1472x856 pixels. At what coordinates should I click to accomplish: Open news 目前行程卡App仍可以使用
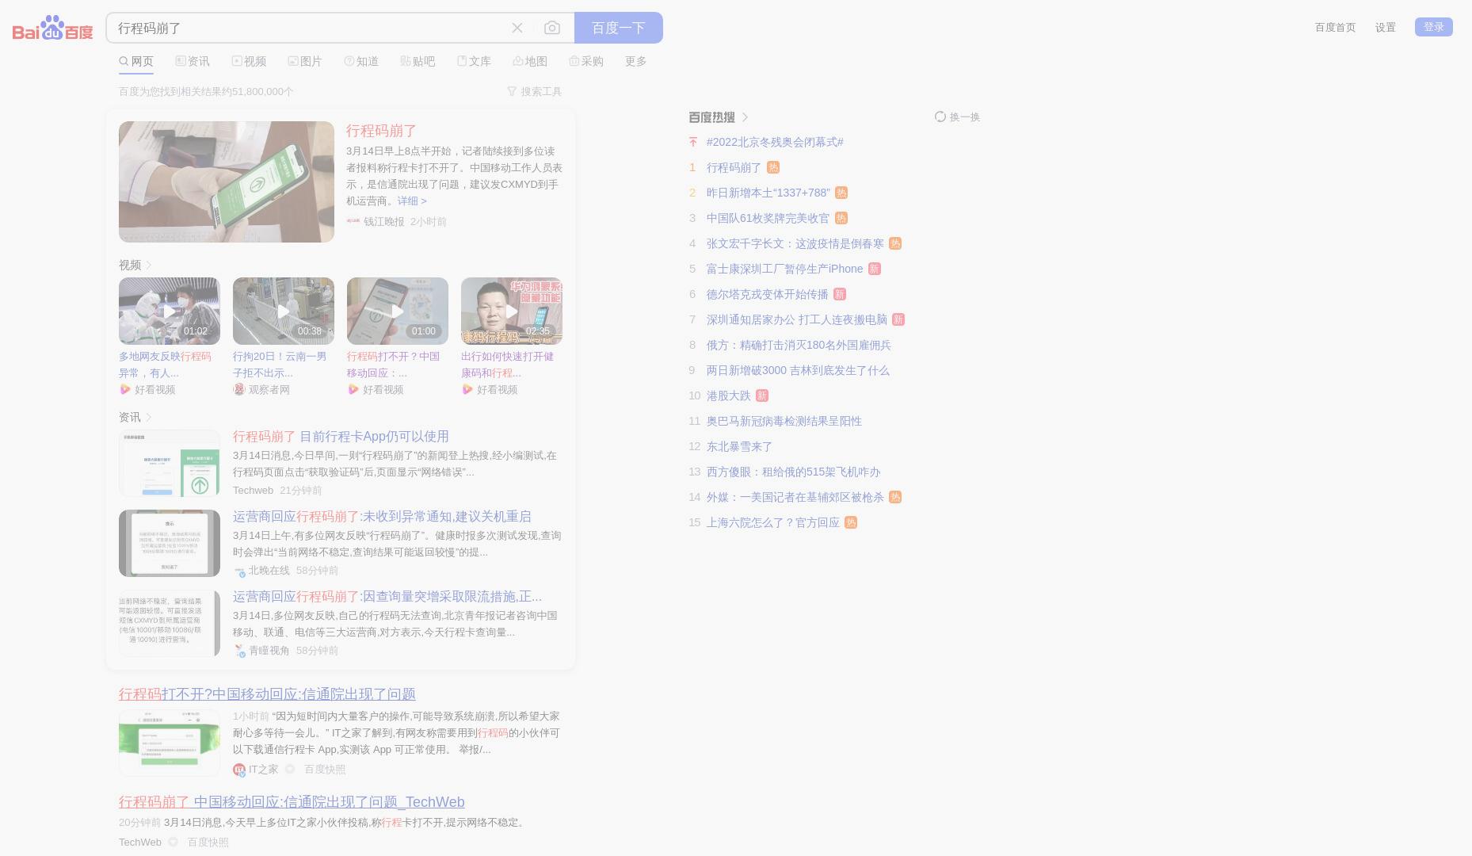341,436
